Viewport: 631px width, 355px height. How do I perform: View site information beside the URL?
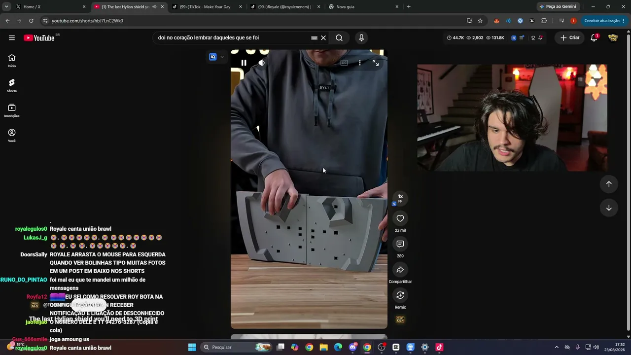point(45,21)
